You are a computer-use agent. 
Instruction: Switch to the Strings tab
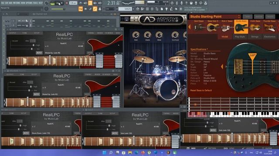[x=255, y=37]
